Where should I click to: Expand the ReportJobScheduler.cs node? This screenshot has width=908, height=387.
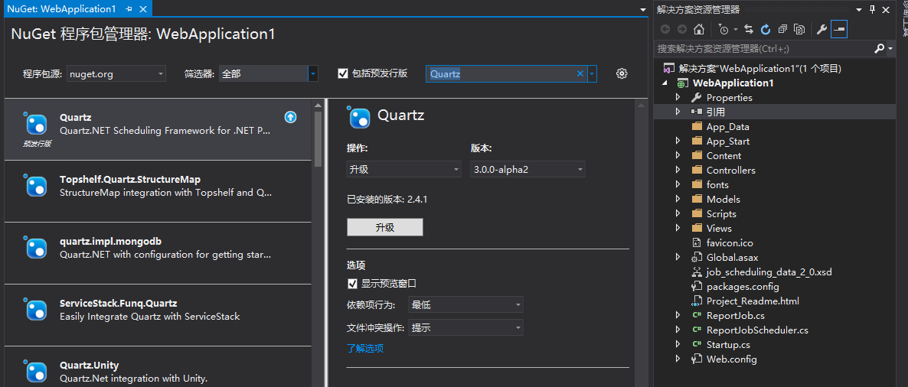[x=678, y=330]
